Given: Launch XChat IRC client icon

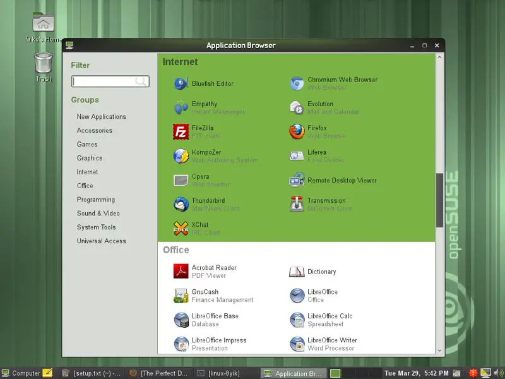Looking at the screenshot, I should click(x=181, y=229).
